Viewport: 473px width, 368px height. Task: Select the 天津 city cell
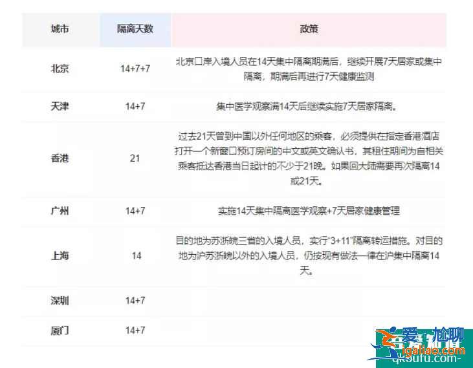click(x=60, y=107)
